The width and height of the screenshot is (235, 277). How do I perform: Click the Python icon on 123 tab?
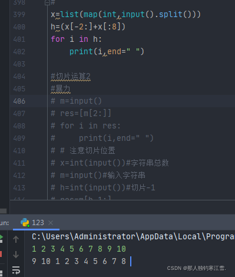(25, 223)
